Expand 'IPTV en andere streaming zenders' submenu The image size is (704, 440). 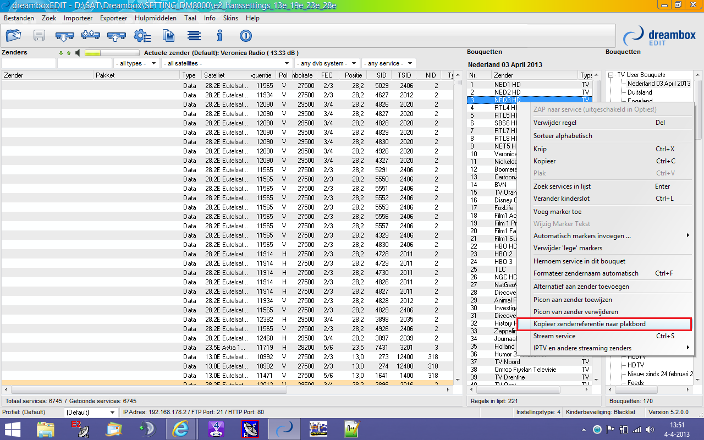click(x=605, y=348)
